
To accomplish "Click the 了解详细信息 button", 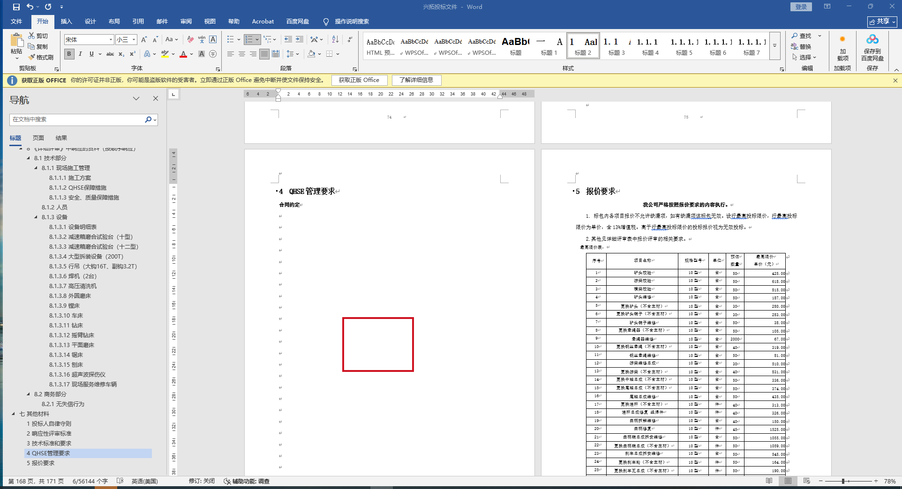I will pos(416,80).
